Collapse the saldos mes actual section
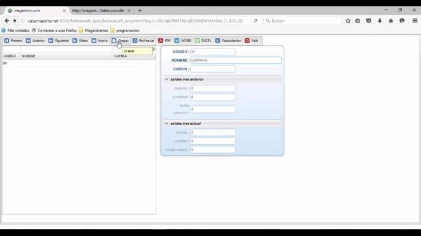 (167, 123)
